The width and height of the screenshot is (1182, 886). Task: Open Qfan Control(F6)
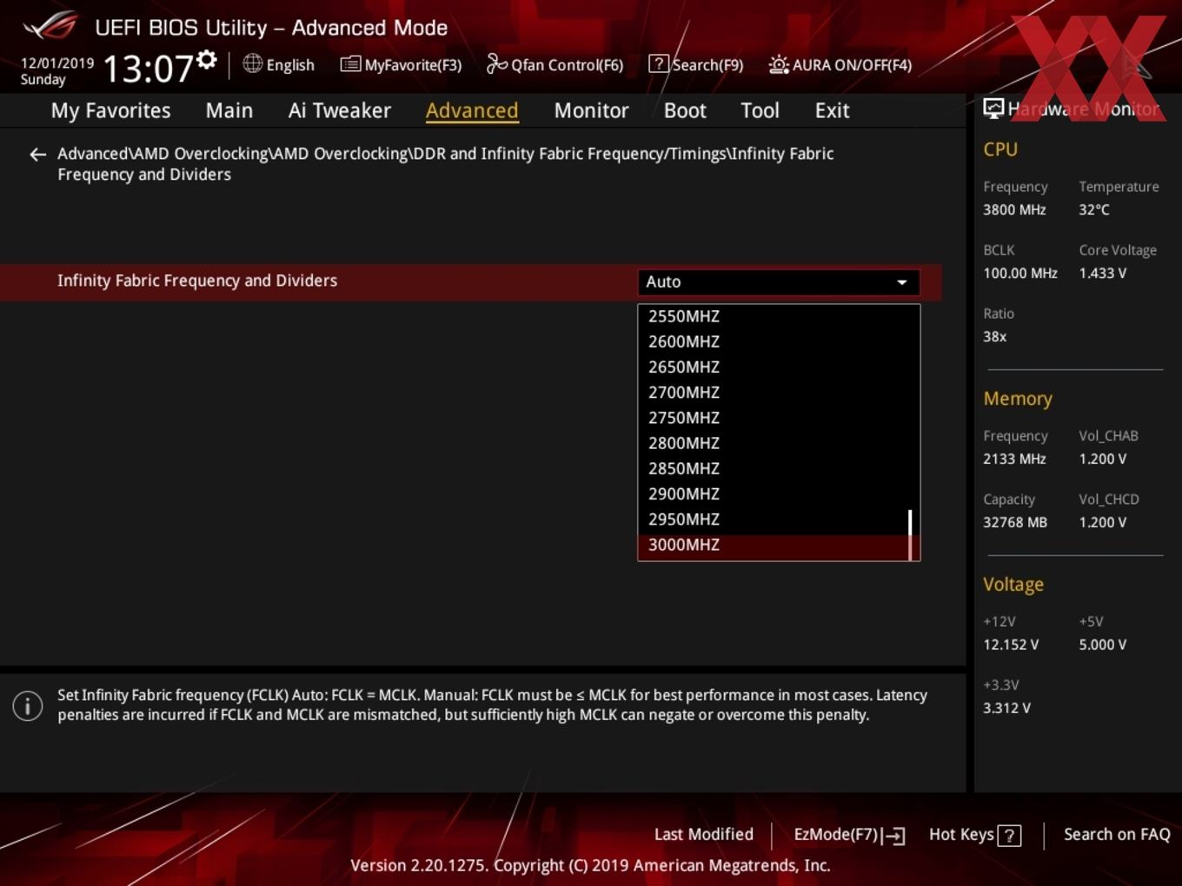coord(554,64)
